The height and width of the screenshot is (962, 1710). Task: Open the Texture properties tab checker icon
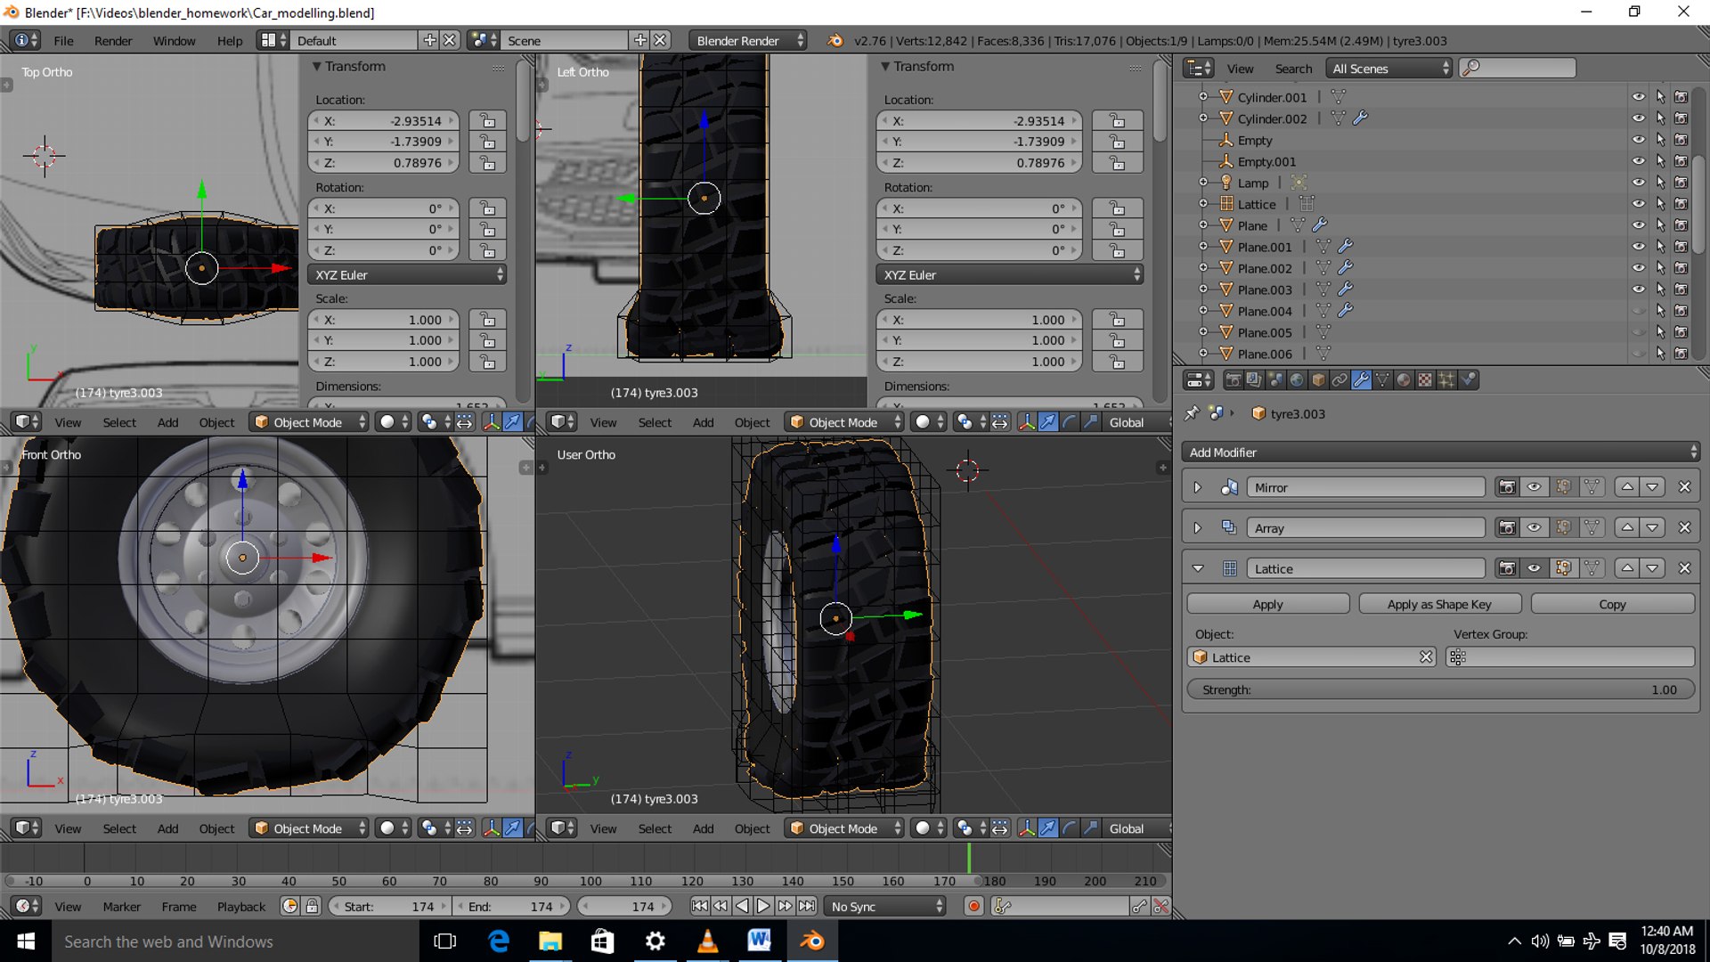point(1425,379)
